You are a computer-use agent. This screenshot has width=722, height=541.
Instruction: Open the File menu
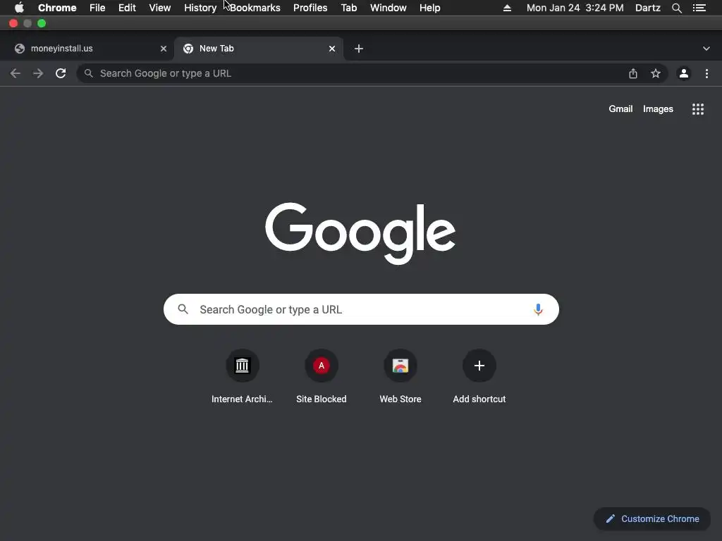pyautogui.click(x=97, y=8)
